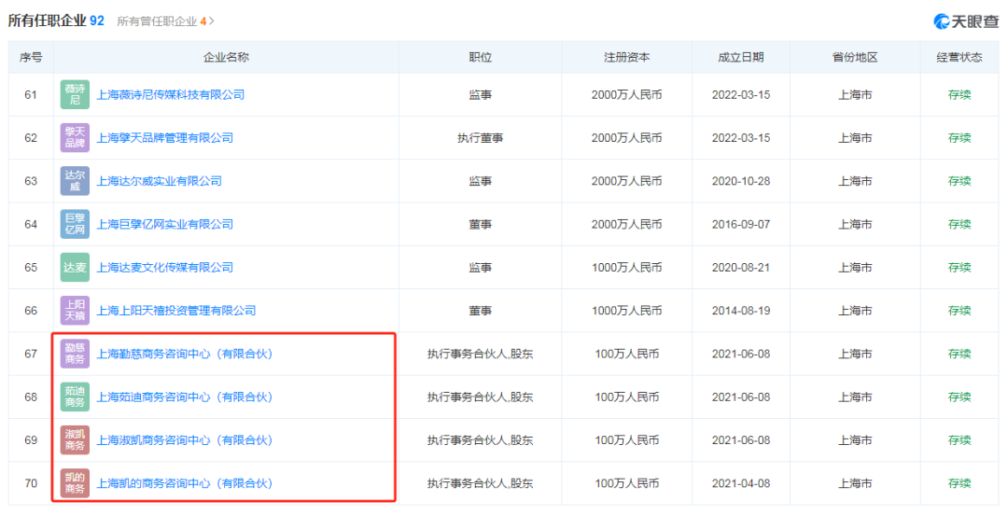1008x515 pixels.
Task: Click 存续 status in row 66
Action: point(959,311)
